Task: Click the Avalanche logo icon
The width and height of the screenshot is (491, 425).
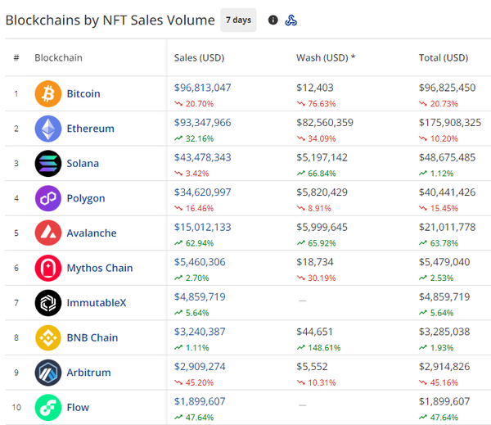Action: click(x=47, y=233)
